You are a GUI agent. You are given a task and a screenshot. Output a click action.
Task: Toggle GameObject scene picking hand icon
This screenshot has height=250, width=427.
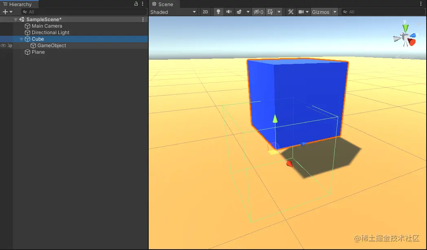[x=10, y=46]
